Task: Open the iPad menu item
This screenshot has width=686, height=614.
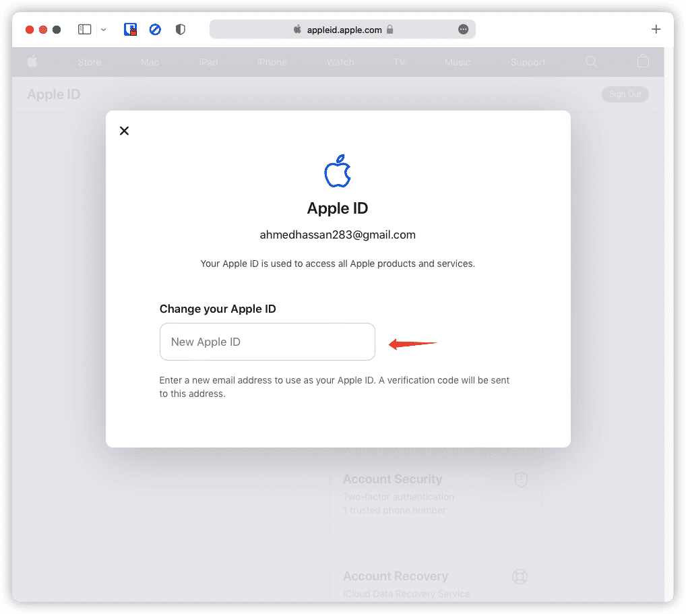Action: 208,62
